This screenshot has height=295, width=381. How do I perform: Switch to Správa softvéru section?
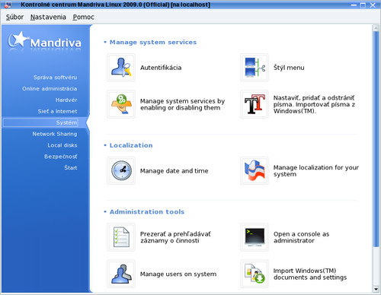pos(55,78)
